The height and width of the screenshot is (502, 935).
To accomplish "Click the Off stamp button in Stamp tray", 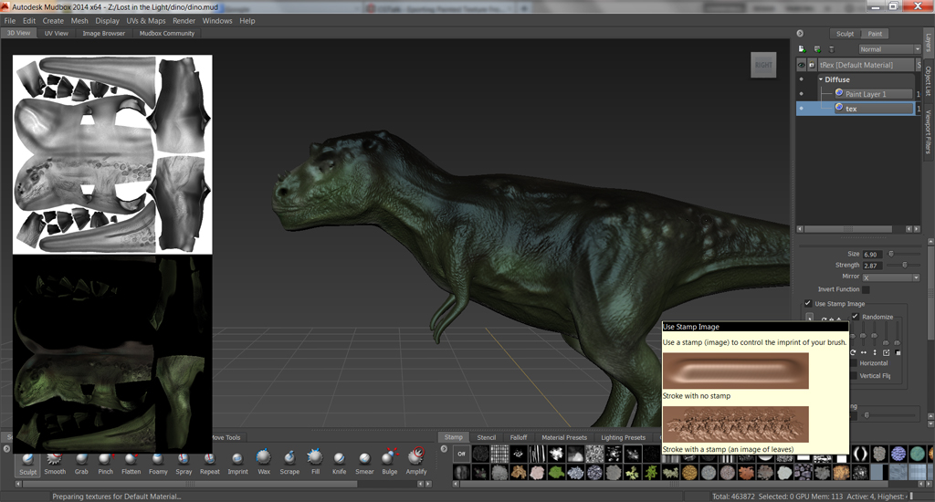I will 461,454.
